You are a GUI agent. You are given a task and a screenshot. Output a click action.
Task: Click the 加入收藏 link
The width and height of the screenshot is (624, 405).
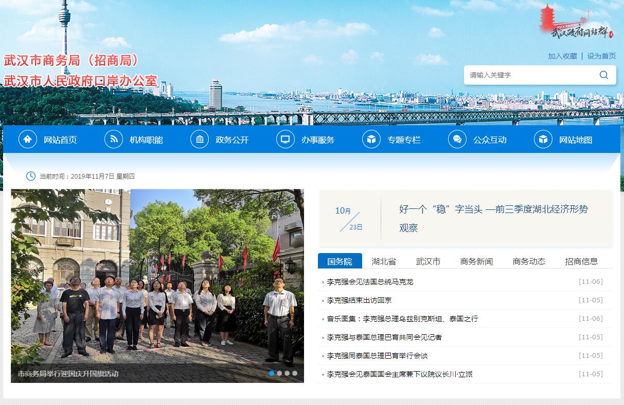562,56
